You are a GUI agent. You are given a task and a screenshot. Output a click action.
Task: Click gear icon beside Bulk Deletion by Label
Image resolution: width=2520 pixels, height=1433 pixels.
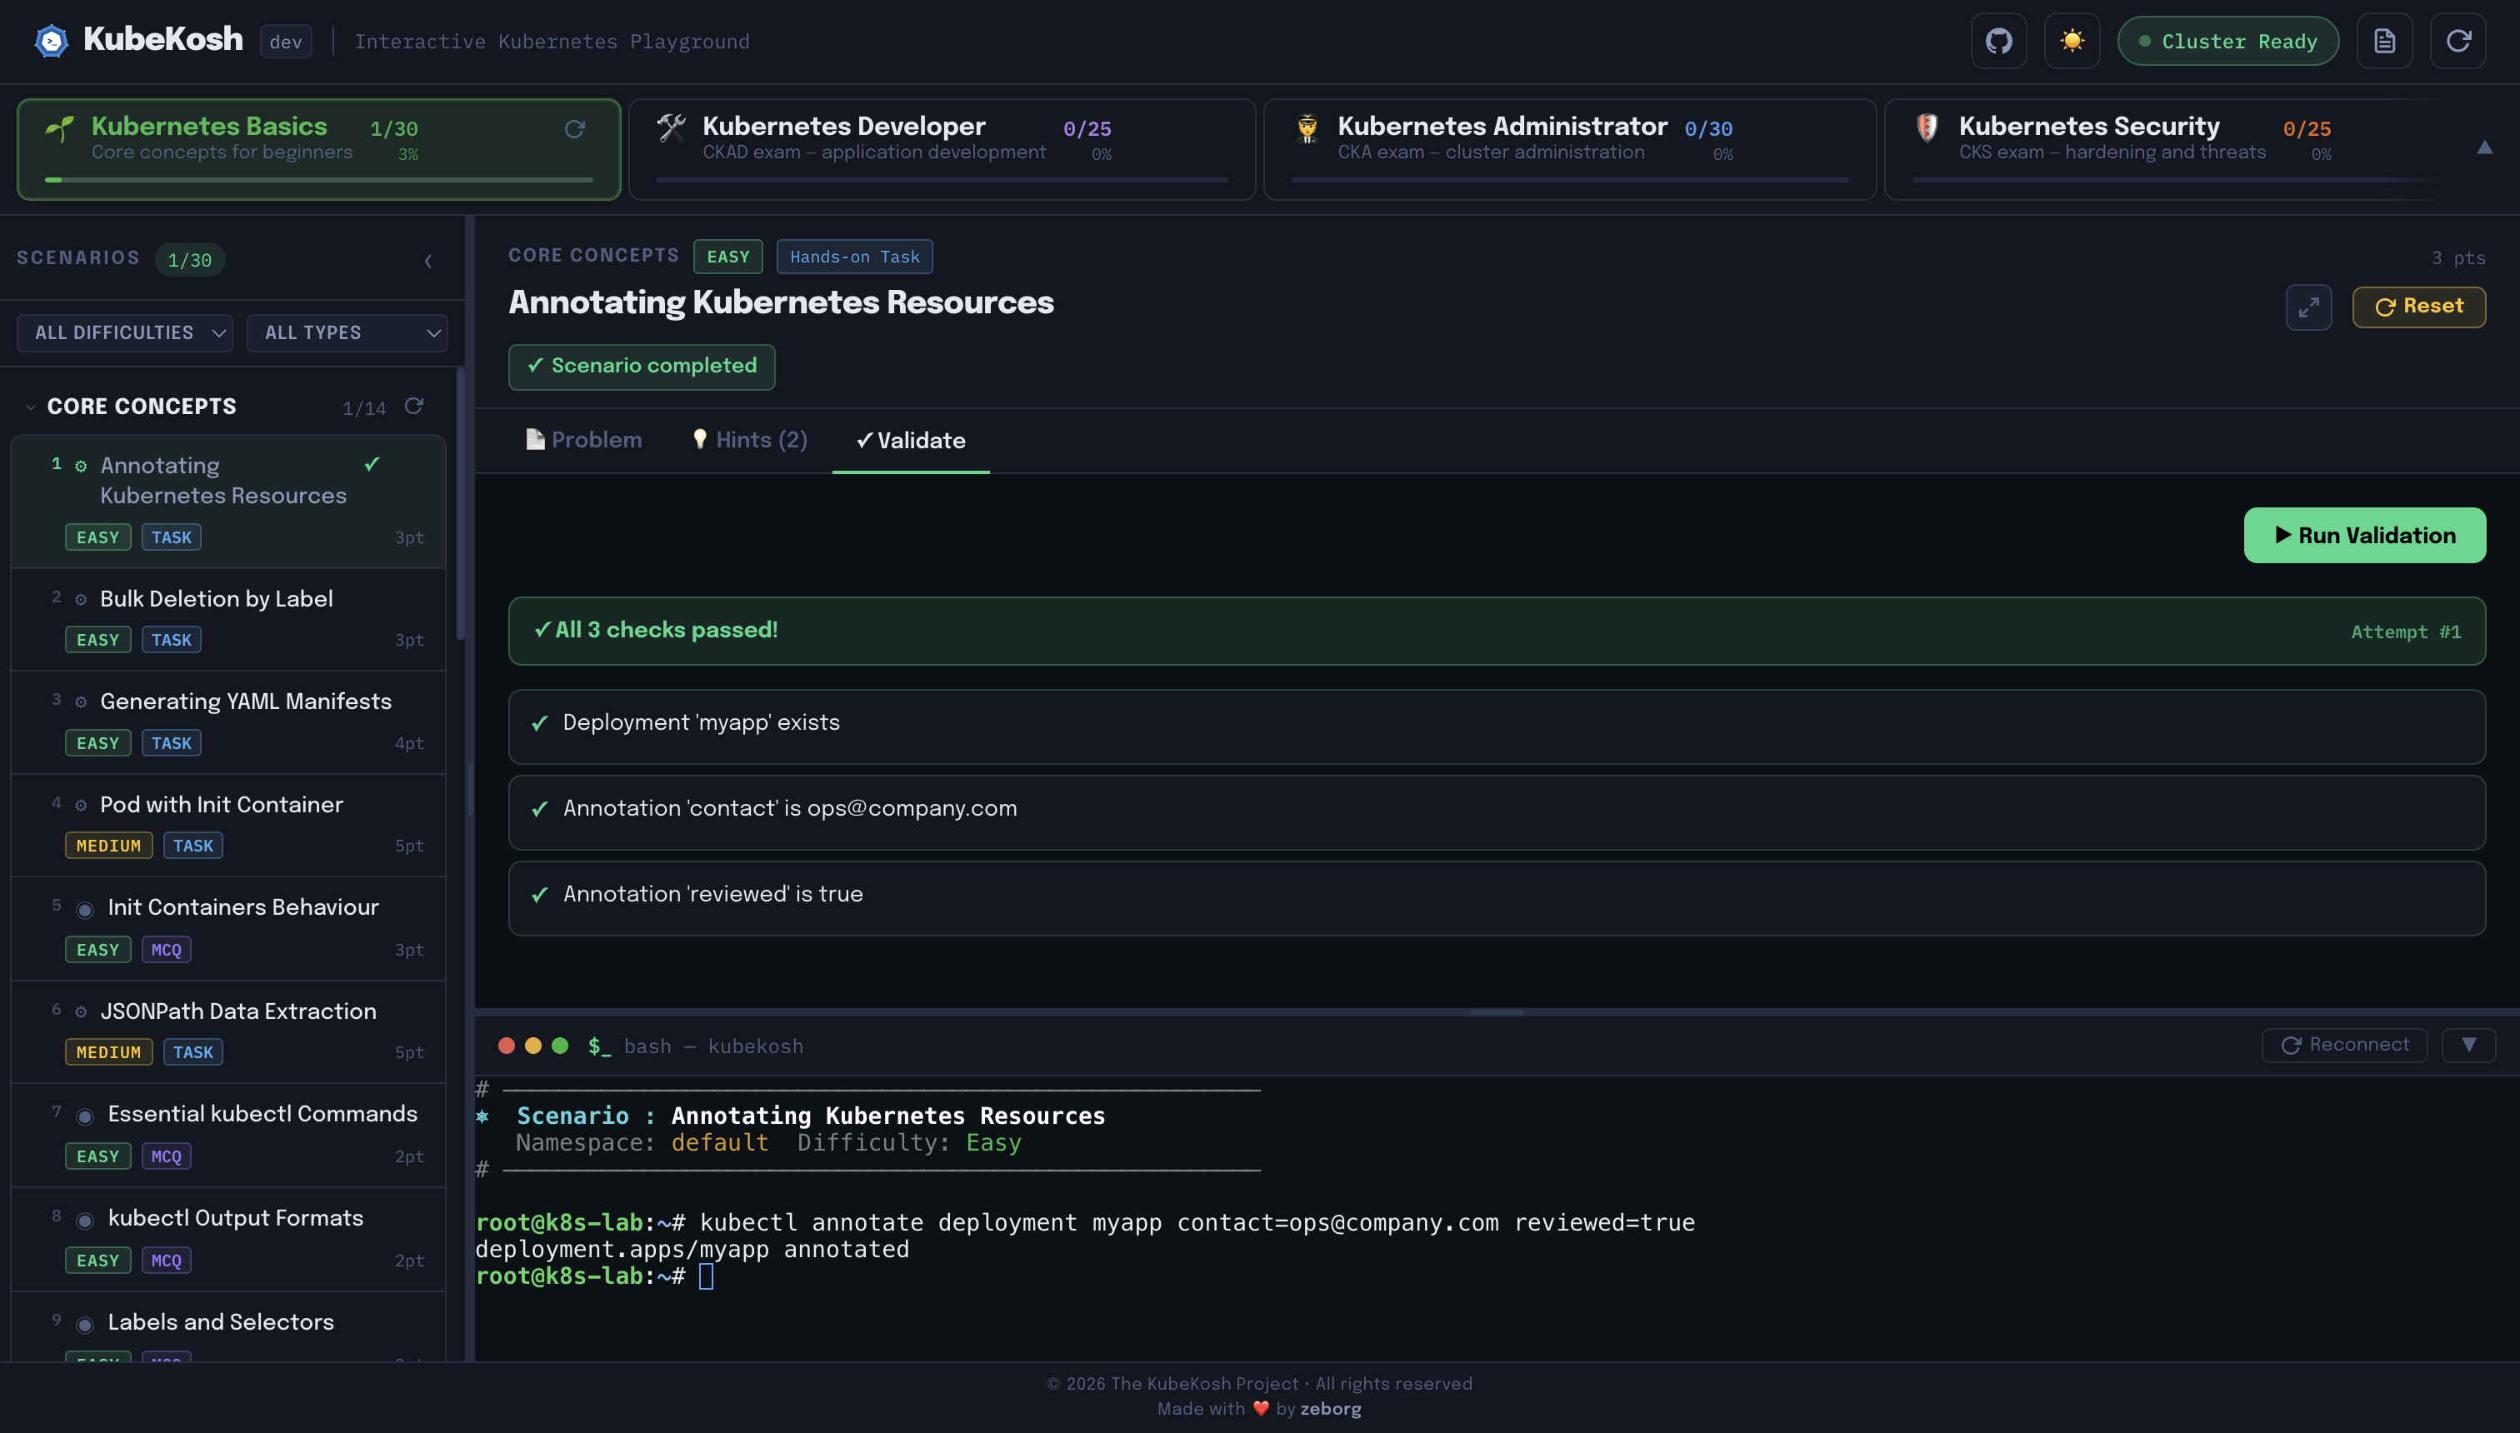[81, 599]
